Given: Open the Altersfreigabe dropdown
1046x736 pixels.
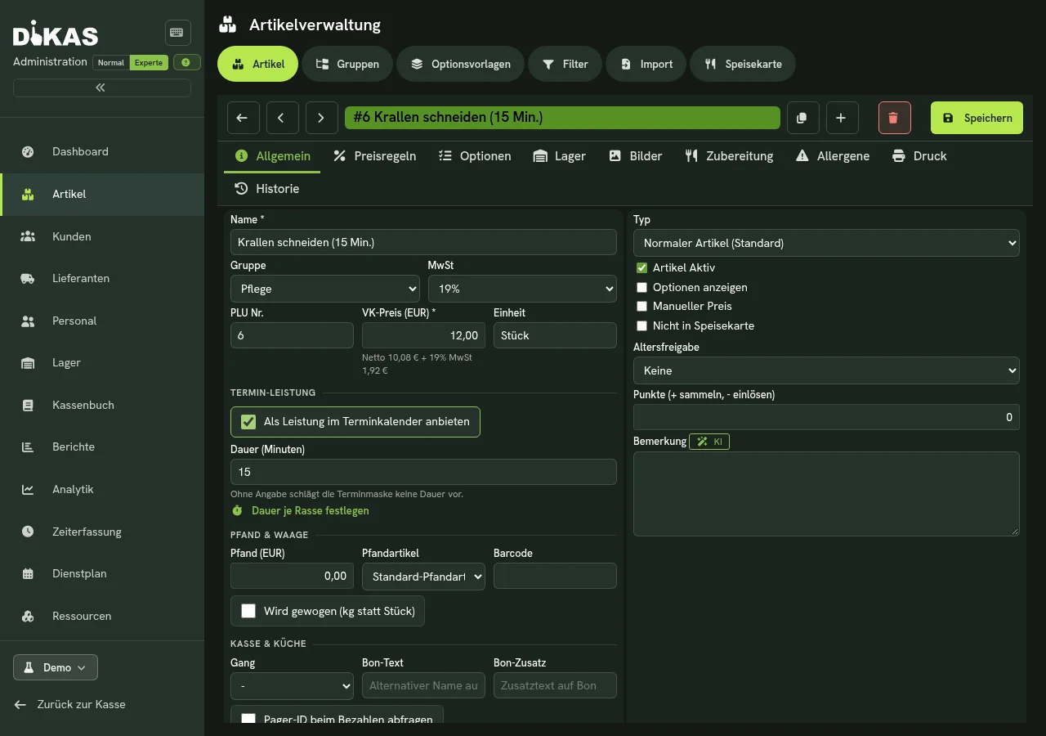Looking at the screenshot, I should click(826, 370).
